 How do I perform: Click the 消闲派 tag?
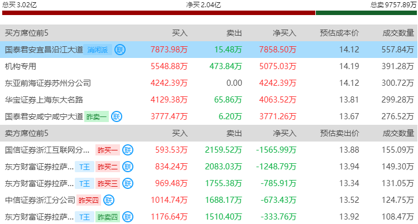[97, 50]
